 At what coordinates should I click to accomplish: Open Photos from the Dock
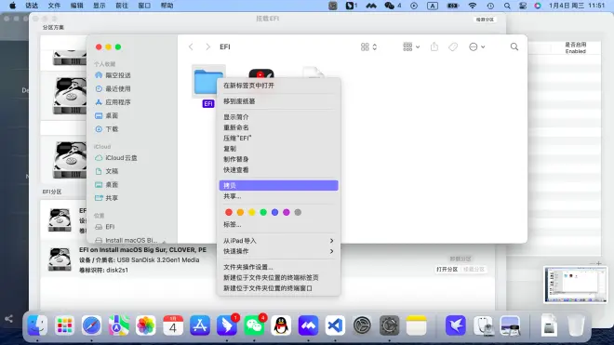146,325
